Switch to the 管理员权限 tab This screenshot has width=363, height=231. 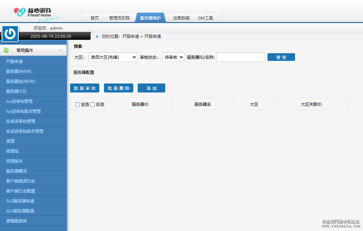(120, 18)
